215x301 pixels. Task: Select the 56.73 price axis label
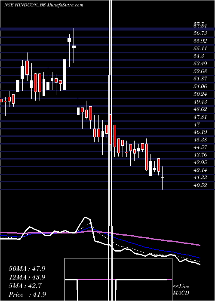(x=200, y=33)
